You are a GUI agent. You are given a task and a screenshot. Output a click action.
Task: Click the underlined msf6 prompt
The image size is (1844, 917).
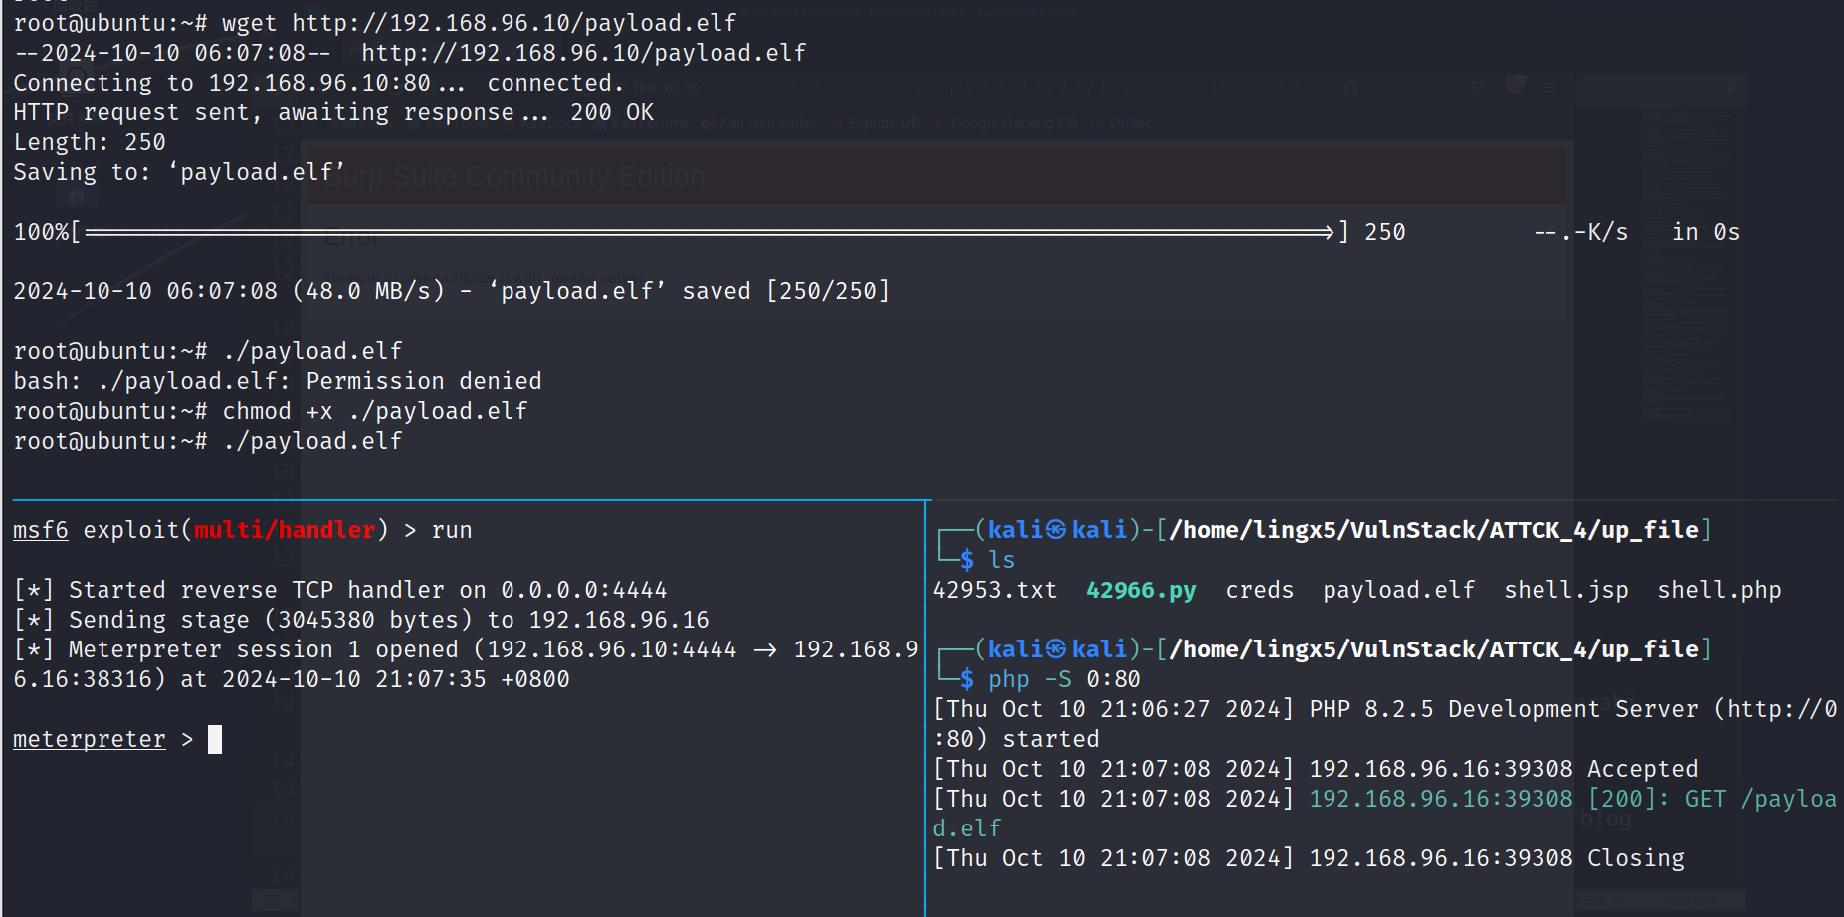pos(41,530)
